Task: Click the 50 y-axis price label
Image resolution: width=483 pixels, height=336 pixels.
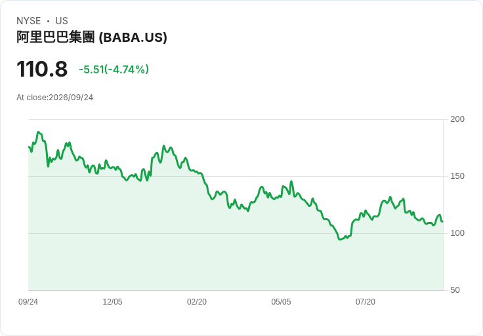Action: [455, 290]
